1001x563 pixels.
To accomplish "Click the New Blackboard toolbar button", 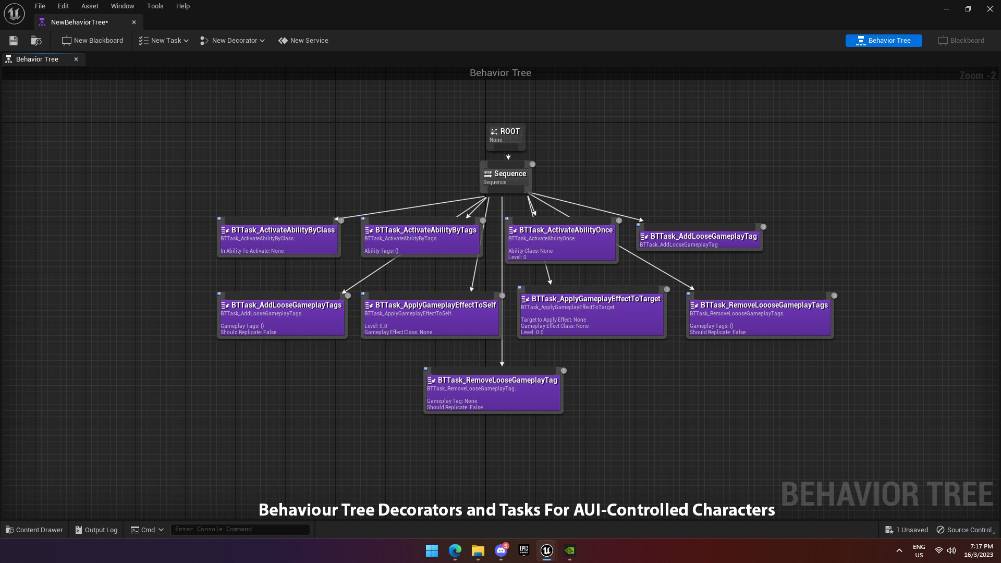I will (92, 41).
